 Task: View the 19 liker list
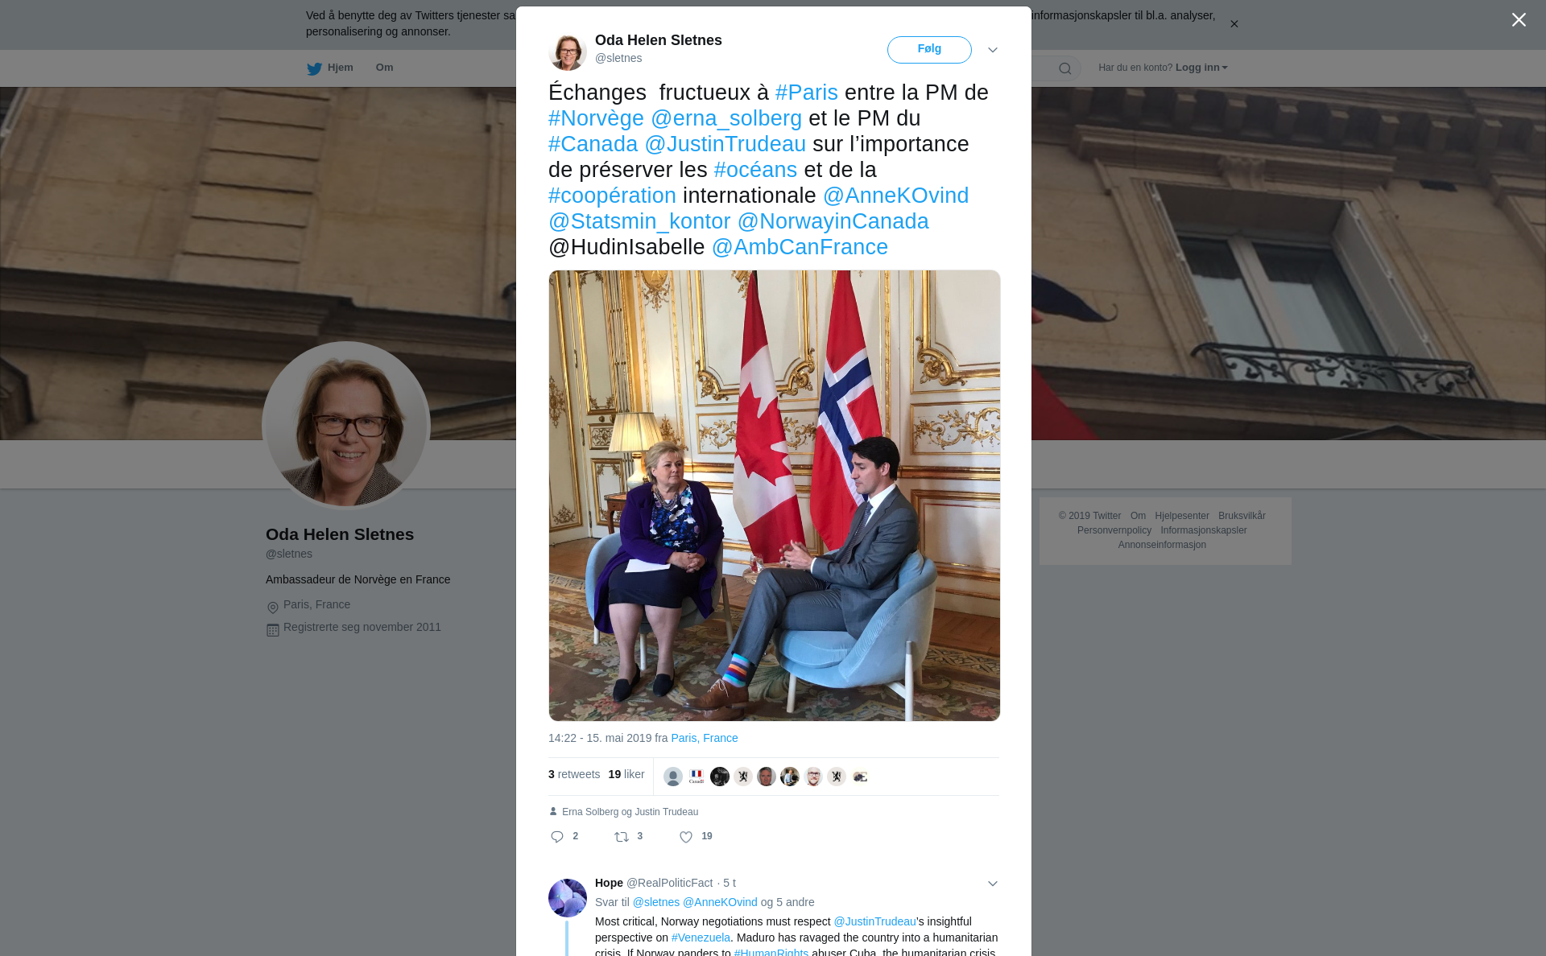pos(626,774)
